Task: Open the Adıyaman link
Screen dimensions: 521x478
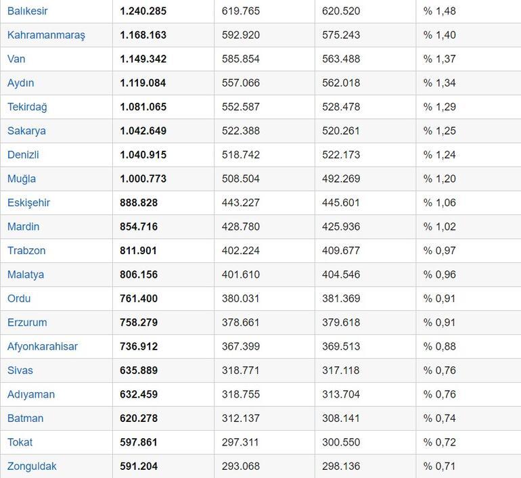Action: point(31,394)
